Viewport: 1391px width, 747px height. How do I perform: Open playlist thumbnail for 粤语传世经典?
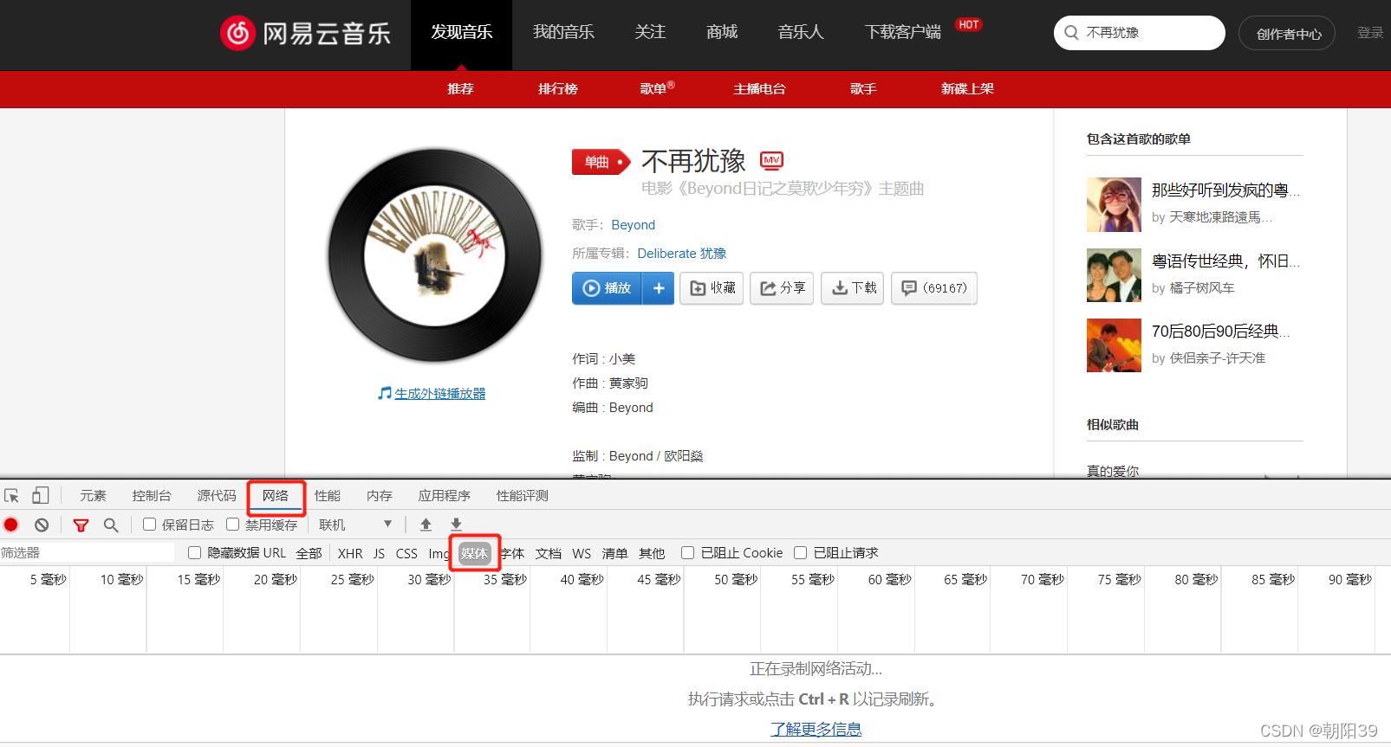coord(1114,275)
